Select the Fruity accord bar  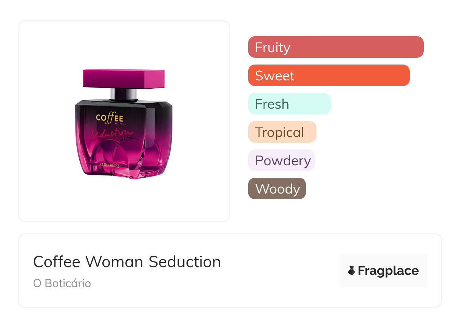[x=335, y=47]
